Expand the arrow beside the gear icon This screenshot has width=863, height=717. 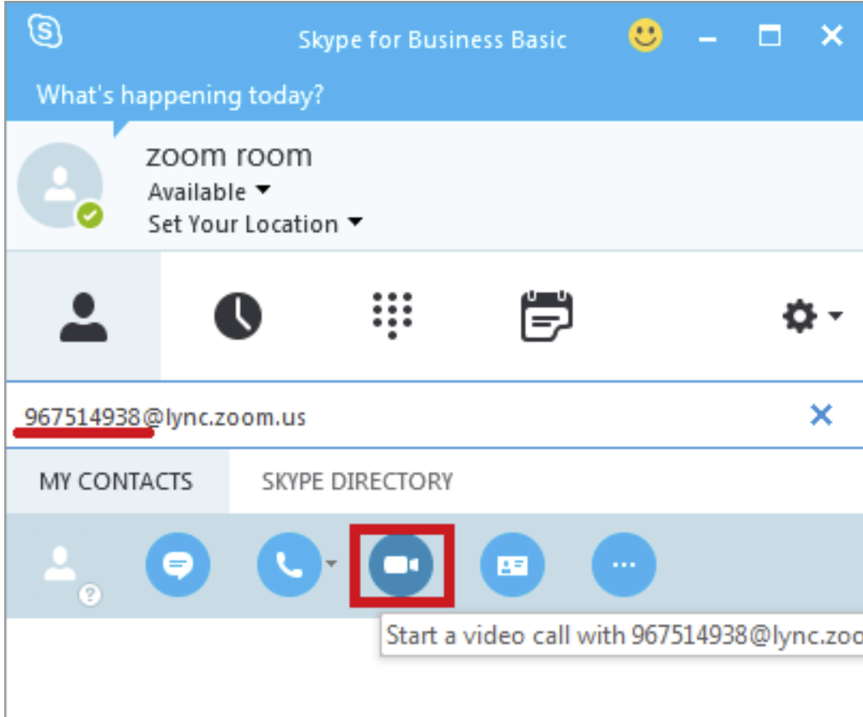836,316
